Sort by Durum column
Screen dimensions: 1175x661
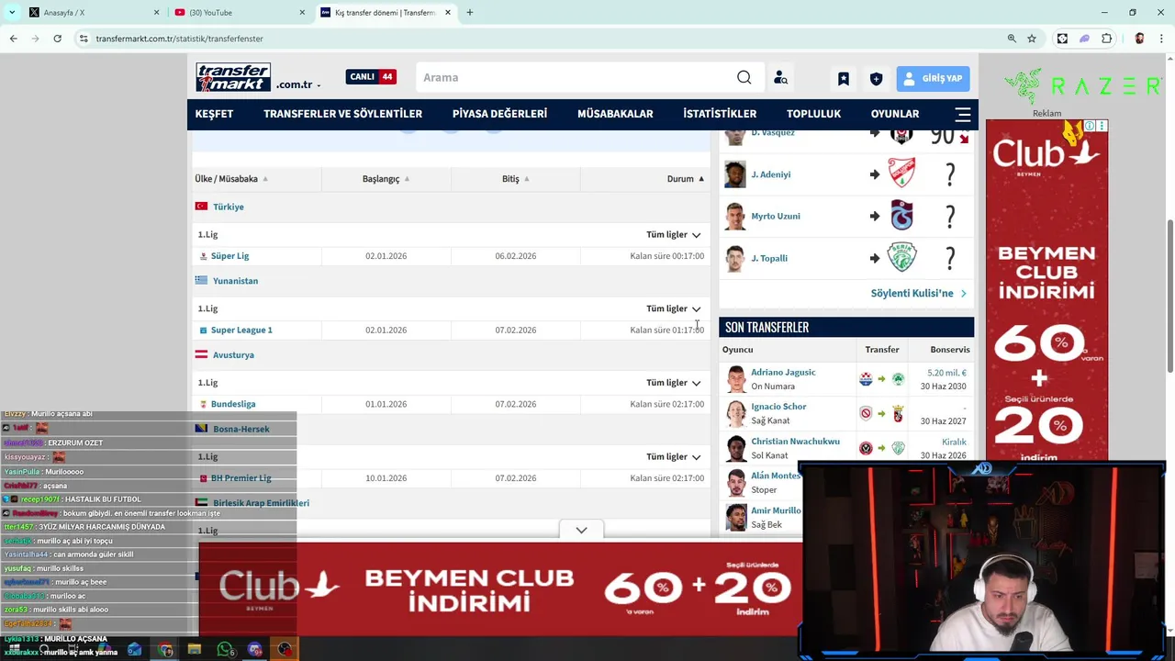685,179
